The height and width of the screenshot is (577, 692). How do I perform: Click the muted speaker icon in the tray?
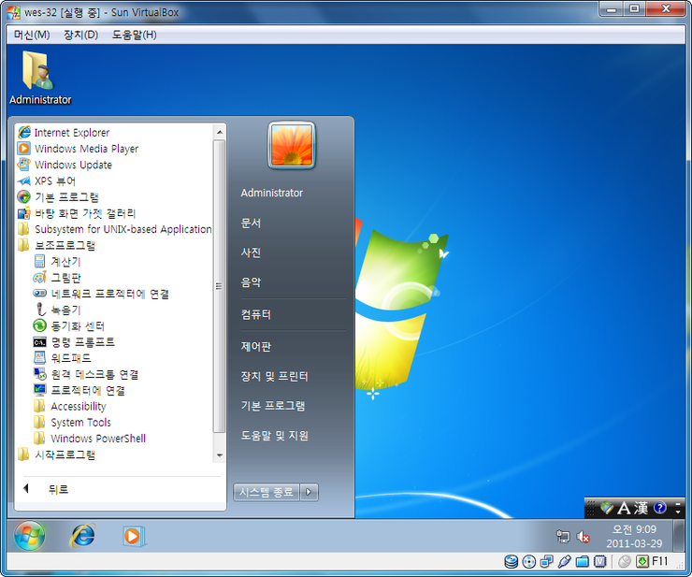click(x=583, y=537)
